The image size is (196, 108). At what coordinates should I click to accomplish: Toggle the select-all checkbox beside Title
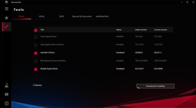[x=36, y=30]
